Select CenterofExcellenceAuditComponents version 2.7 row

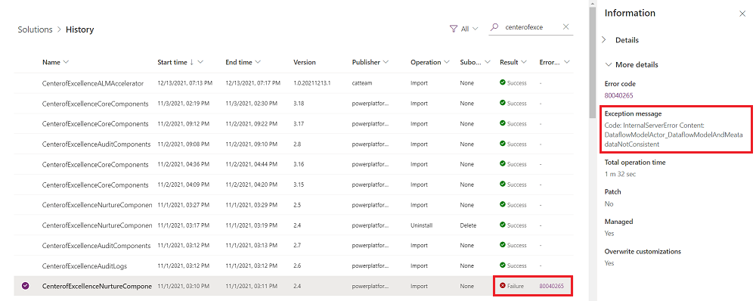[x=293, y=245]
